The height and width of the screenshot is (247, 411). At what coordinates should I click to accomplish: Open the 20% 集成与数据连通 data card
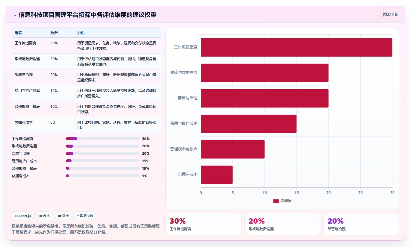click(x=282, y=224)
